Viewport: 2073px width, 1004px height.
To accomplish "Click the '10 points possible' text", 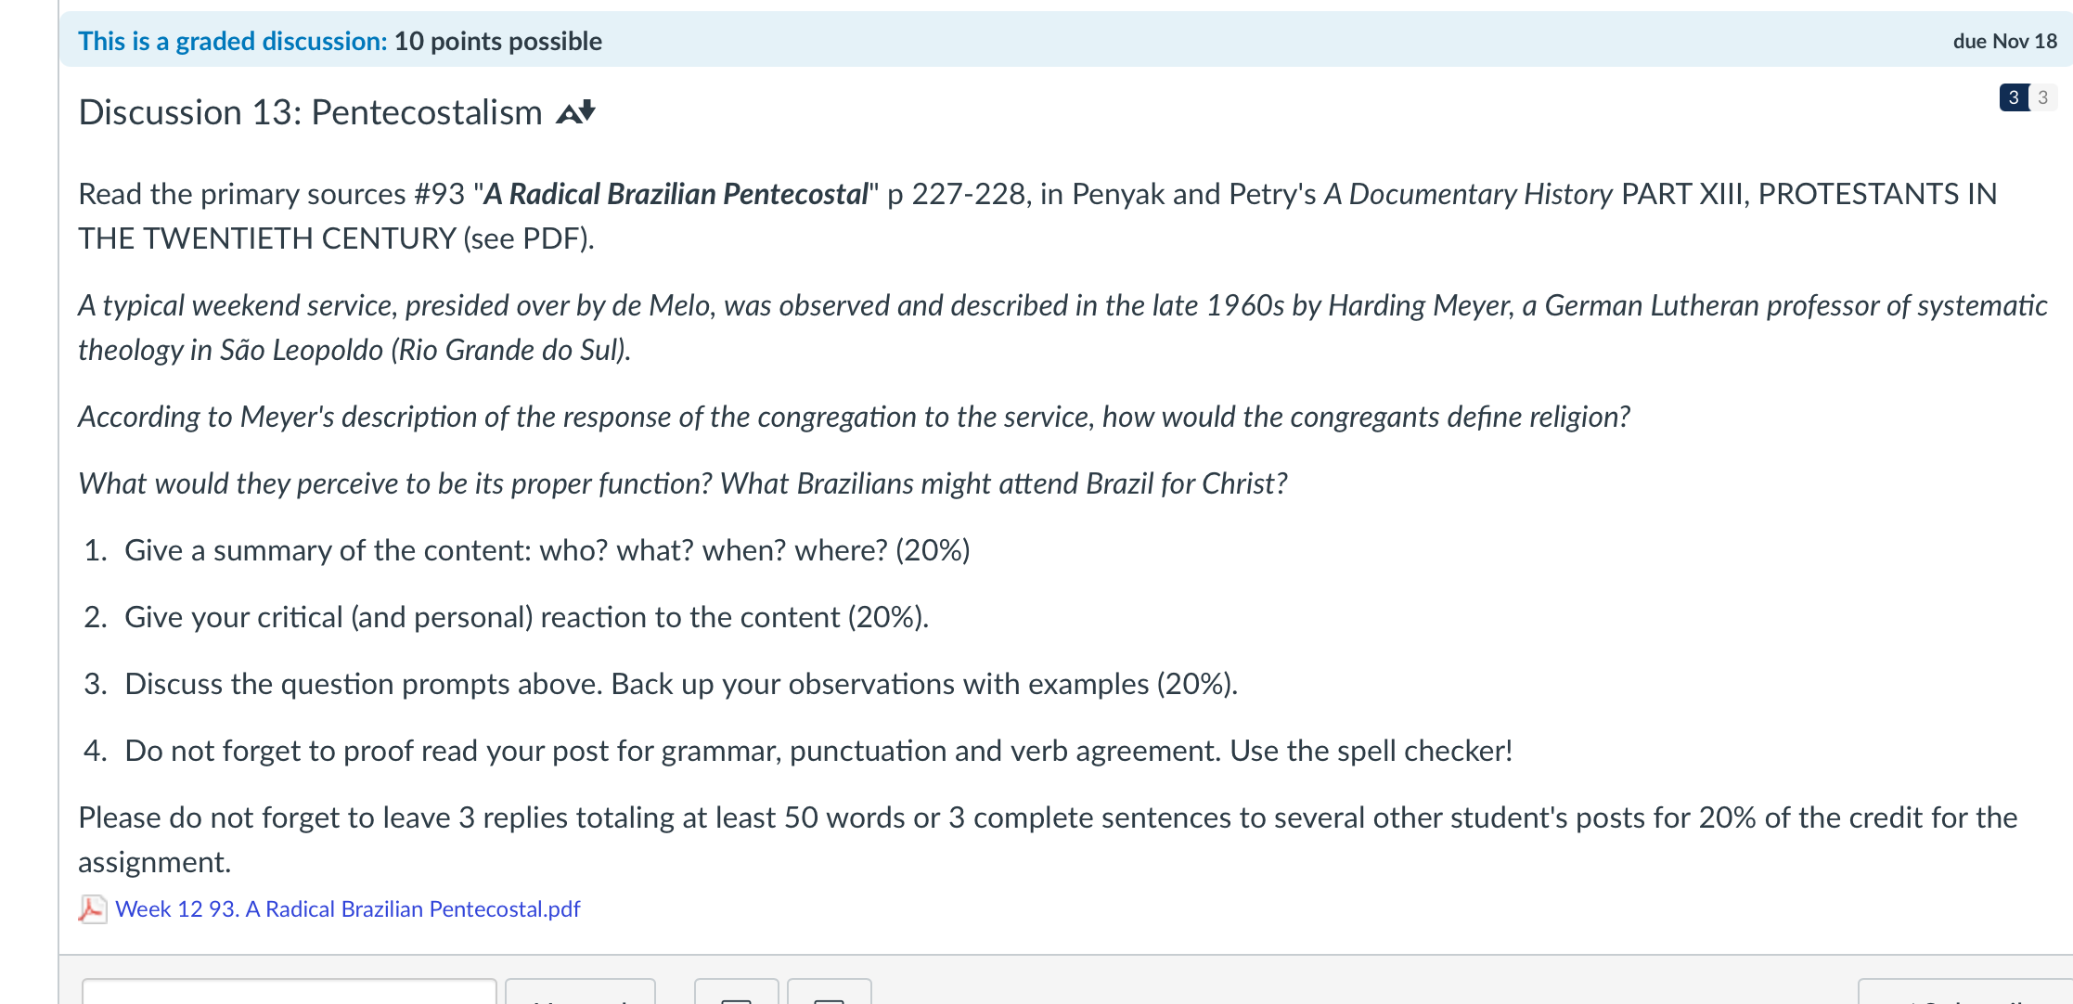I will (x=498, y=41).
